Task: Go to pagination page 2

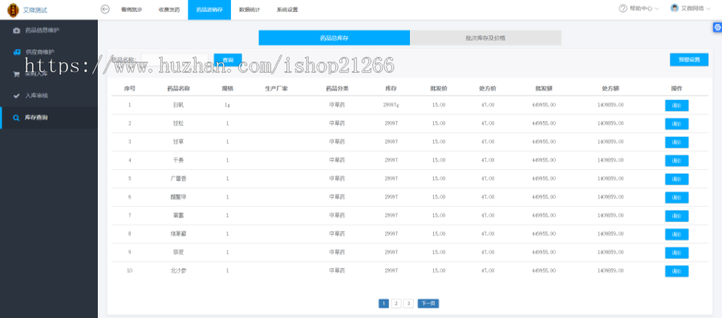Action: (396, 304)
